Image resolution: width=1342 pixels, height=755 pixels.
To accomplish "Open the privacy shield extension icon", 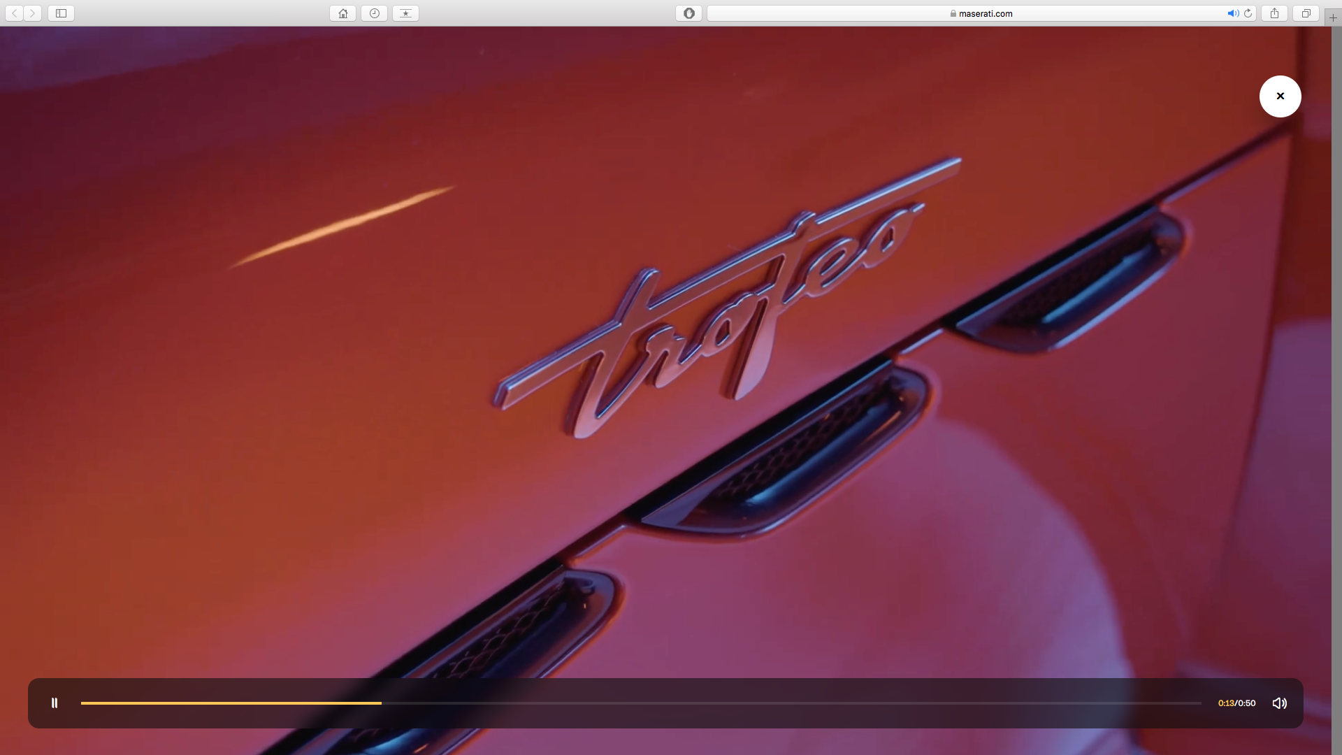I will [688, 13].
